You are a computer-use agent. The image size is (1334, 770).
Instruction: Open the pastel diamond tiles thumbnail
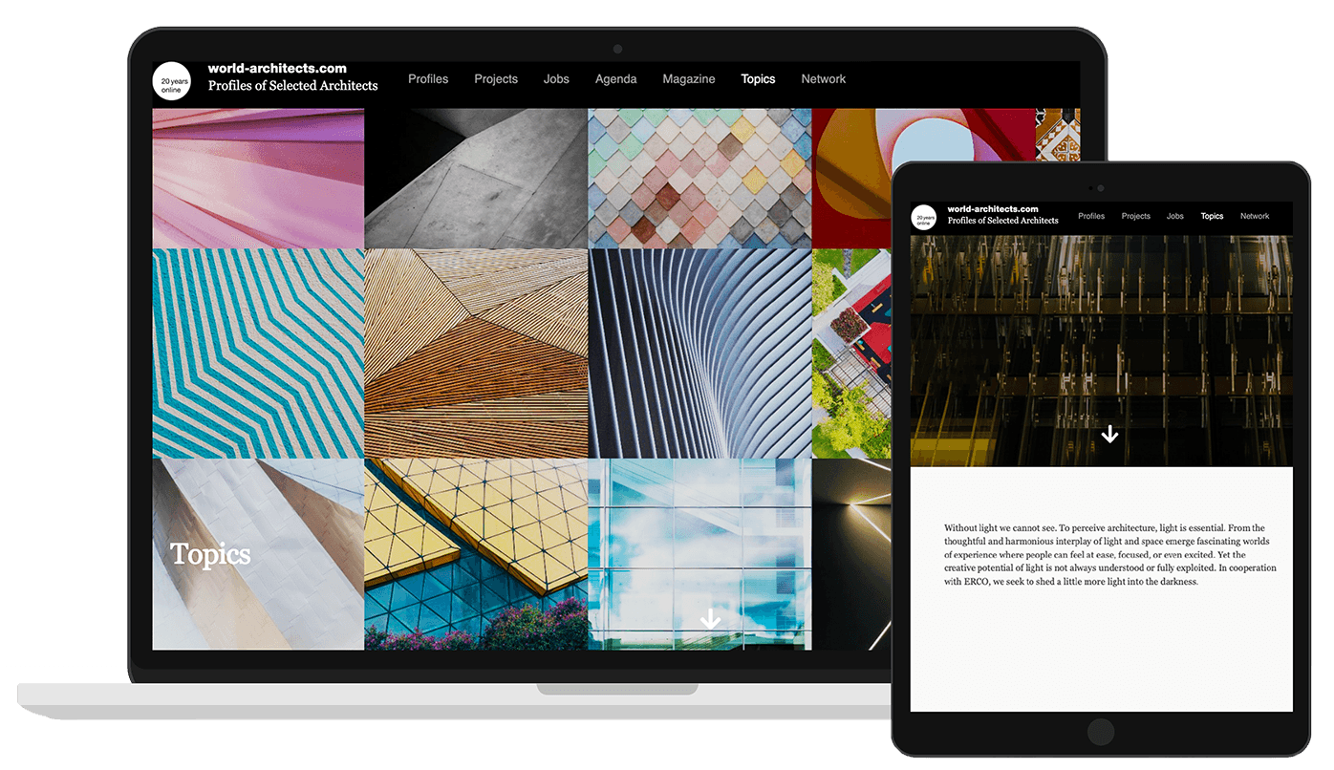point(699,178)
